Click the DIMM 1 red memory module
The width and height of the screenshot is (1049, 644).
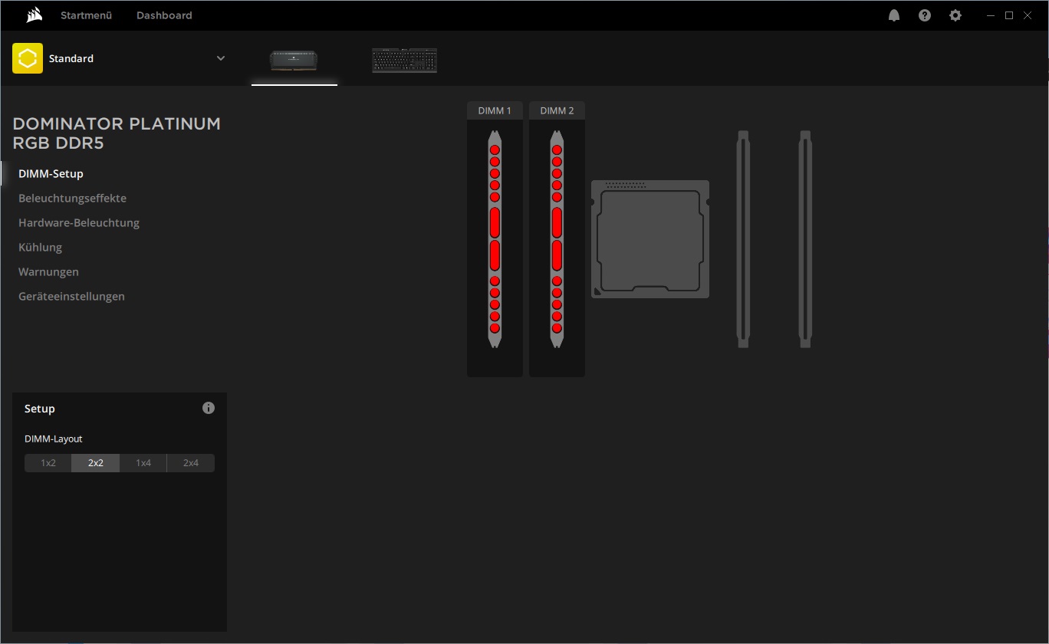[495, 239]
